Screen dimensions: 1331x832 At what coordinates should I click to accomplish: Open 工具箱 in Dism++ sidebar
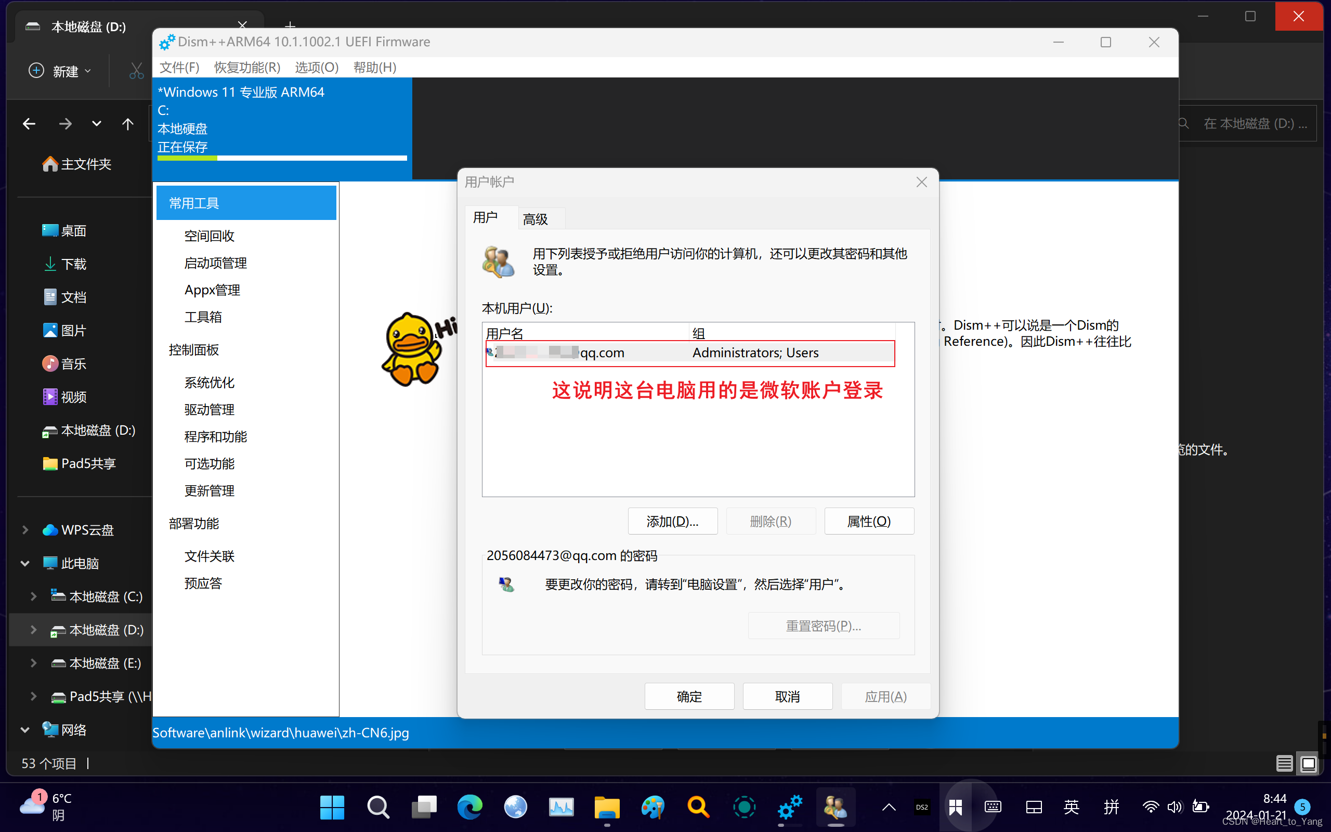pyautogui.click(x=203, y=317)
